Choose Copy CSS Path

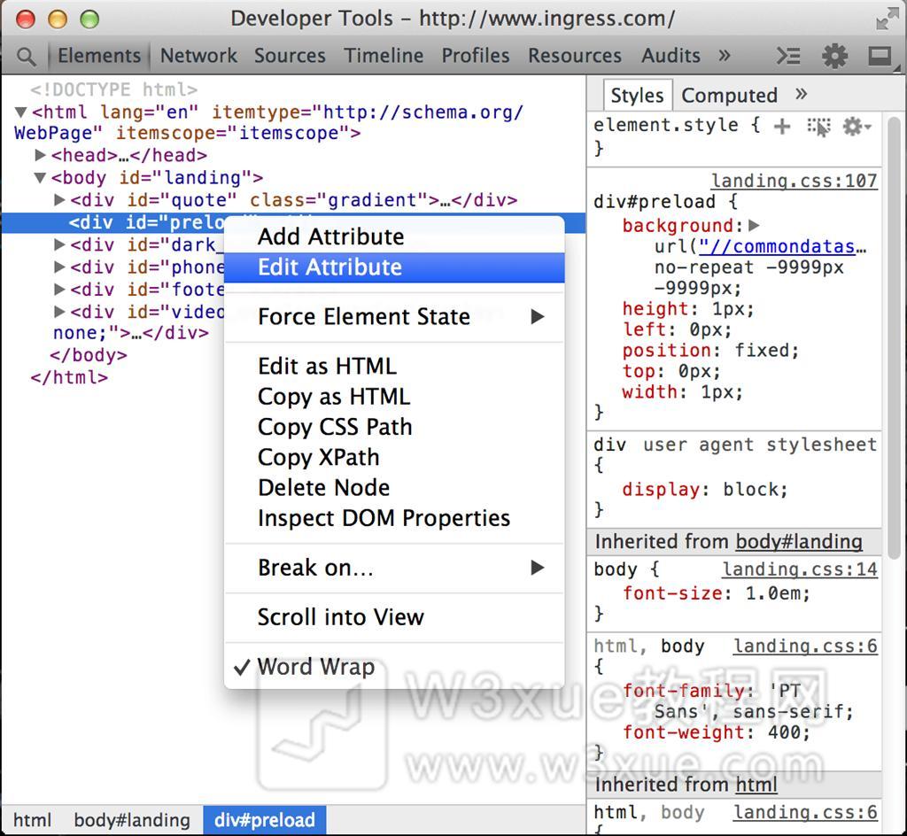point(394,427)
